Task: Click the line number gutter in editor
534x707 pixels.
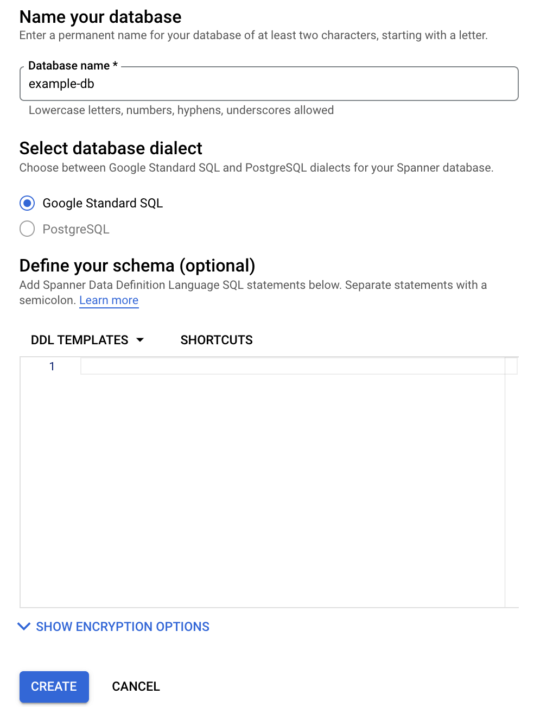Action: (52, 366)
